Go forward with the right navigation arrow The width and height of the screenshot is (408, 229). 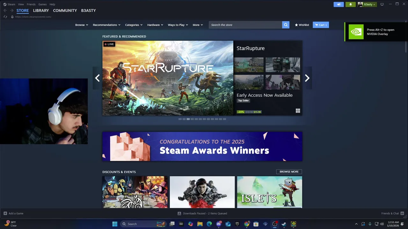pos(12,10)
